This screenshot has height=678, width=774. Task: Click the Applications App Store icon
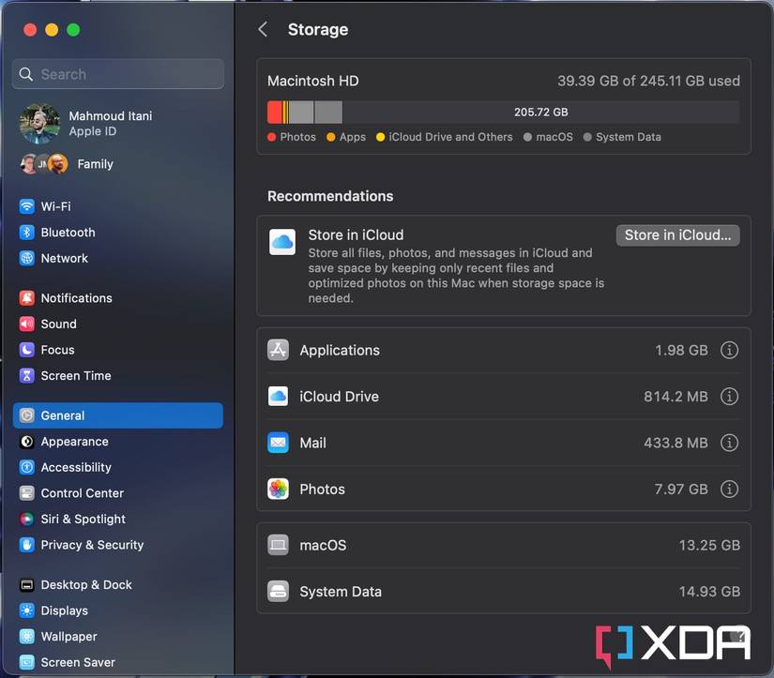278,350
